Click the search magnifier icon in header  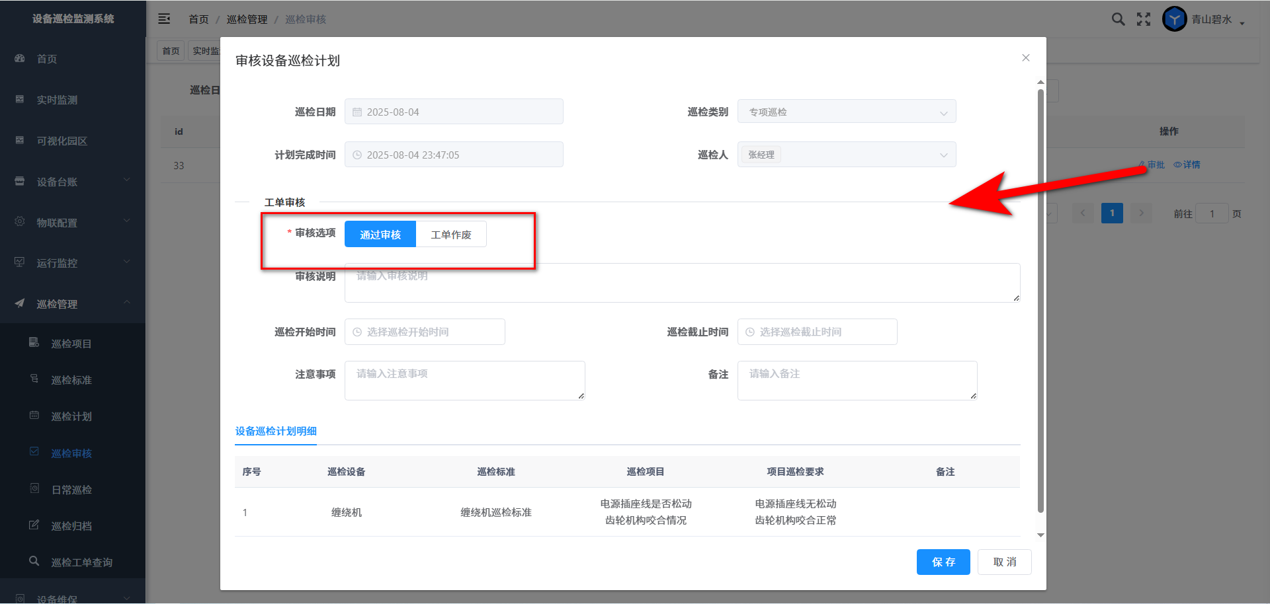[x=1118, y=19]
